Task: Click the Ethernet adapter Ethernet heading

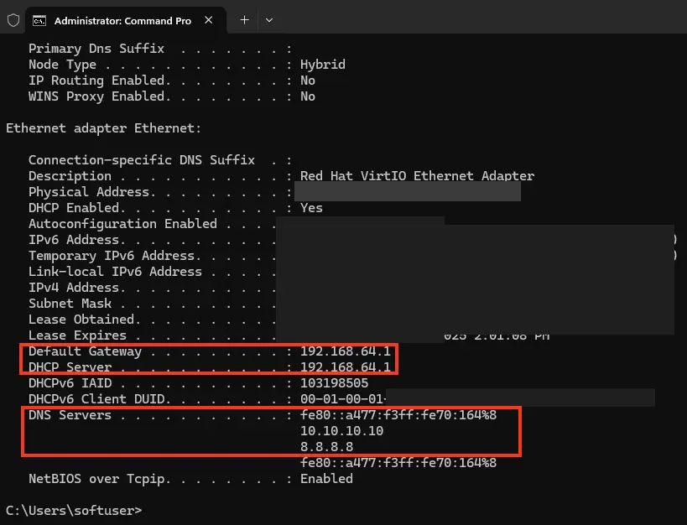Action: tap(103, 128)
